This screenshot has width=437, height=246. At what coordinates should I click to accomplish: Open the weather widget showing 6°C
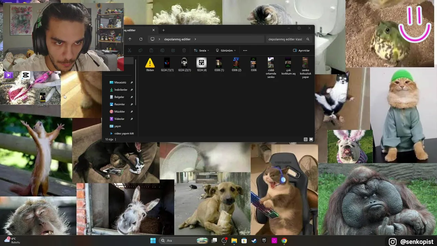(x=12, y=240)
